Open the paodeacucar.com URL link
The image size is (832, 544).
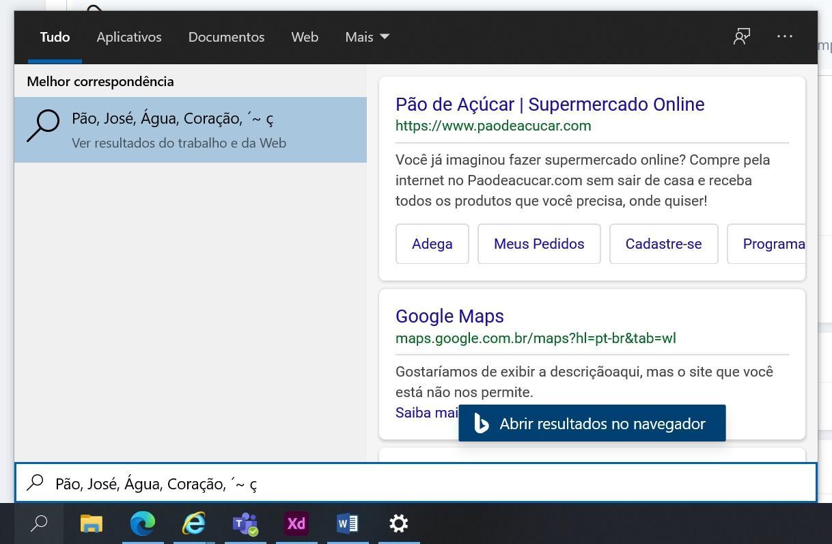pyautogui.click(x=493, y=126)
